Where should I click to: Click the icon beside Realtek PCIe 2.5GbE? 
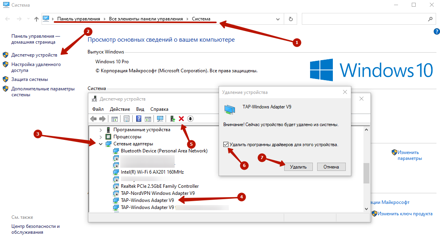[x=116, y=186]
